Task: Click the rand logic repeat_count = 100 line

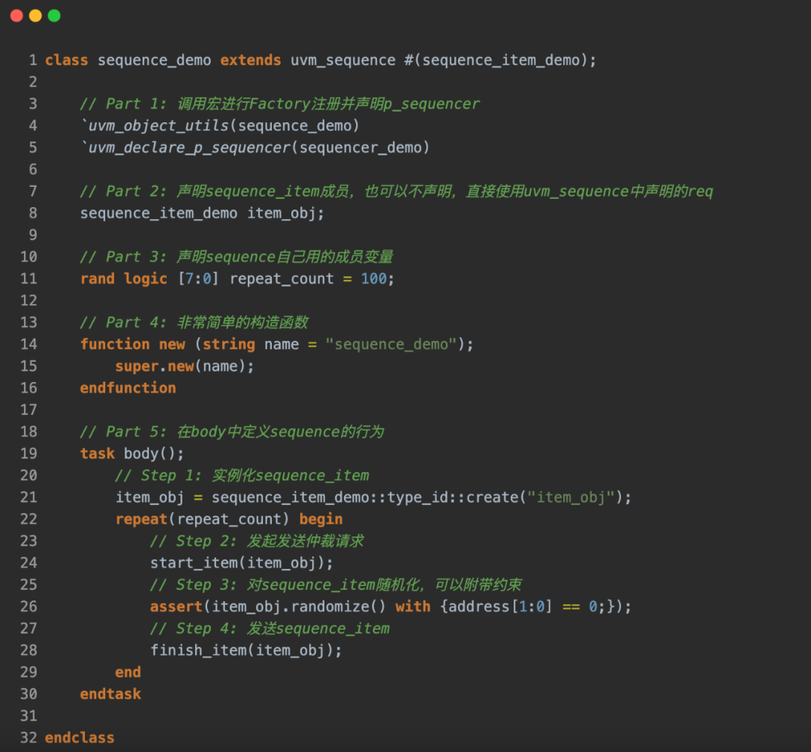Action: point(237,279)
